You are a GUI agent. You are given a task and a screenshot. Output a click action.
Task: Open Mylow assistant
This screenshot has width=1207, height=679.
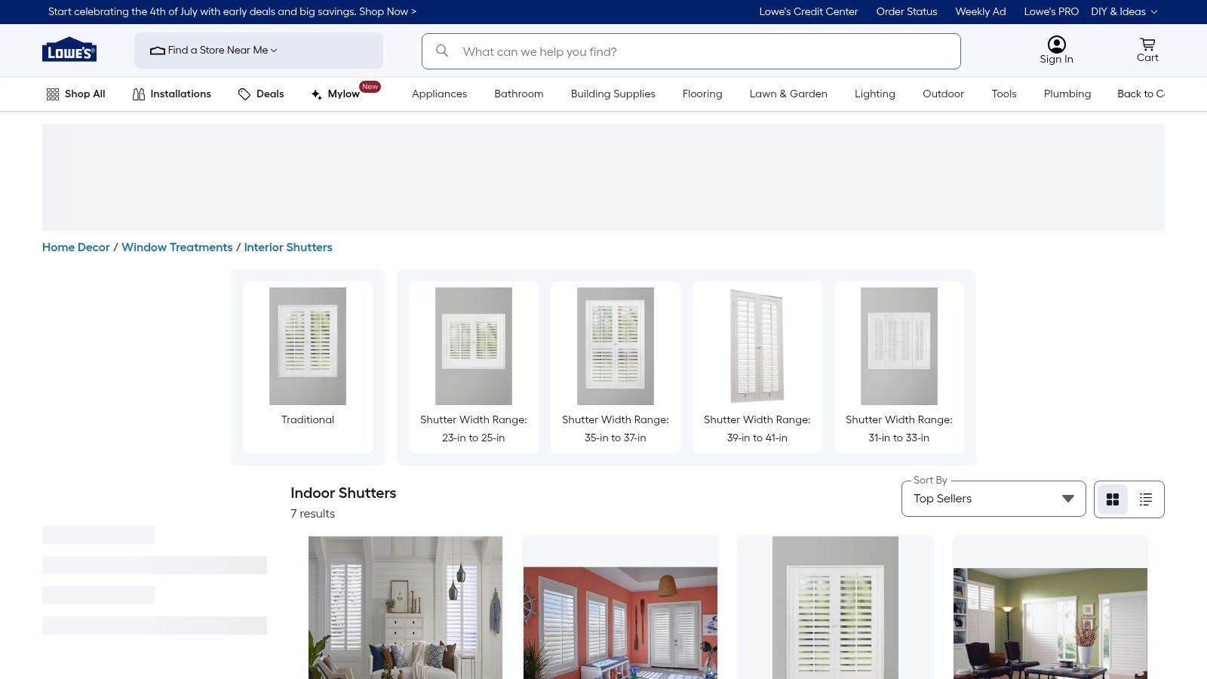click(336, 94)
